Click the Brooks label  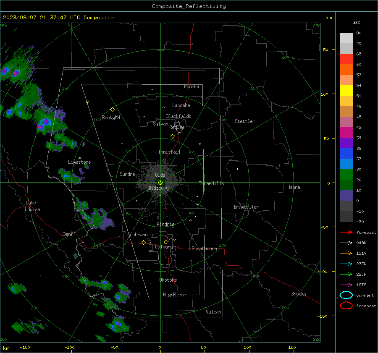point(299,294)
